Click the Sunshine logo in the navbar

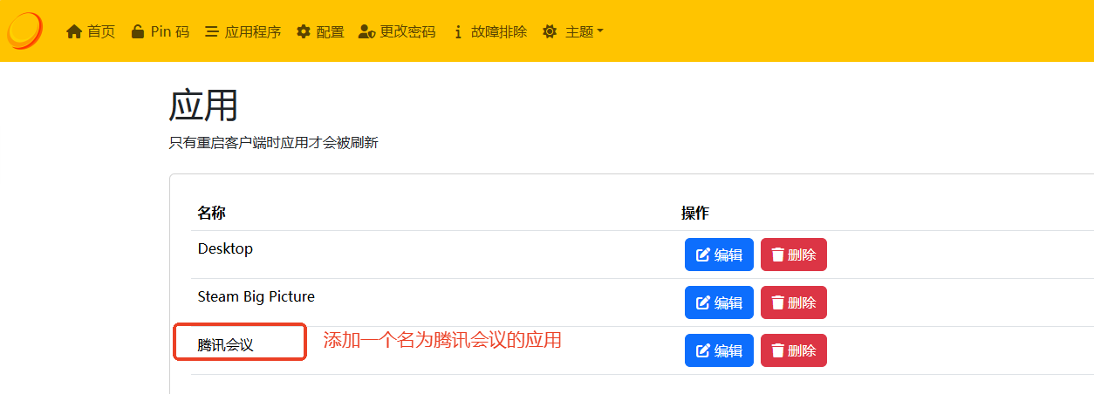(x=24, y=31)
